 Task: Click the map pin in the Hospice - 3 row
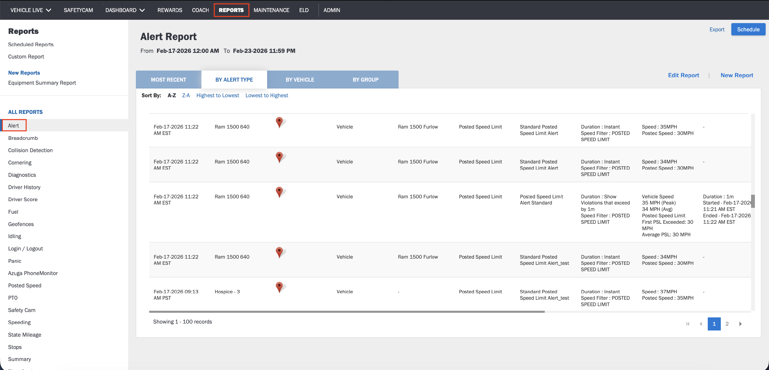[x=279, y=287]
